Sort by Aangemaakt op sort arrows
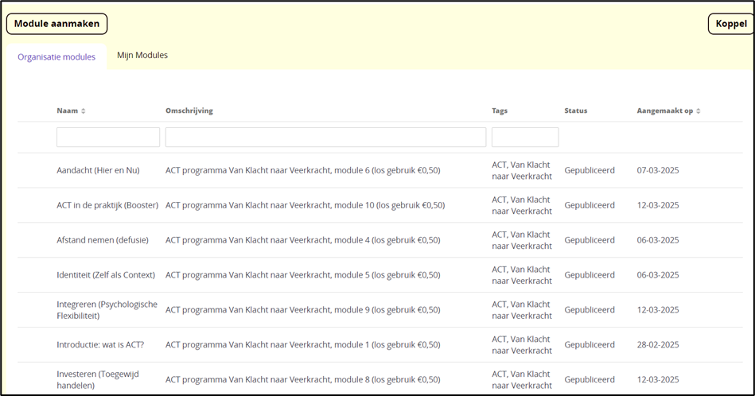This screenshot has height=396, width=755. [x=698, y=111]
